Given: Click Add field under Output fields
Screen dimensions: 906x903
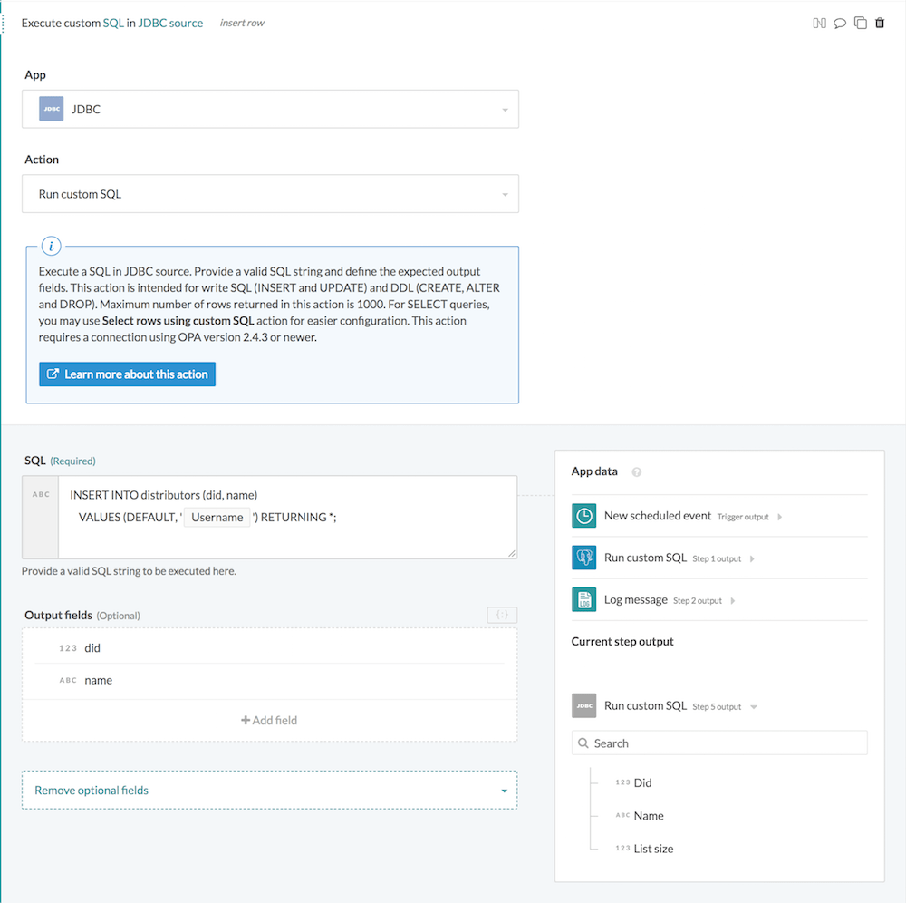Looking at the screenshot, I should pos(269,720).
